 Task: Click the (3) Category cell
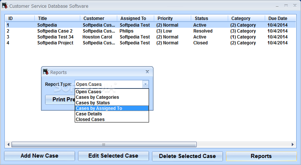(243, 31)
